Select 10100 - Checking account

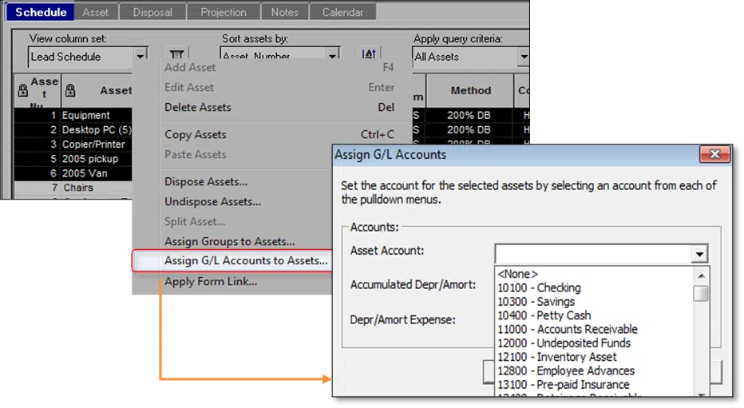[x=594, y=288]
